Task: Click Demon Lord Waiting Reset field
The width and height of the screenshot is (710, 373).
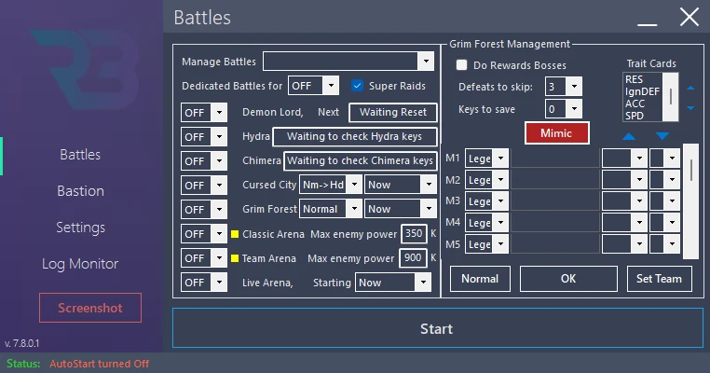Action: coord(393,113)
